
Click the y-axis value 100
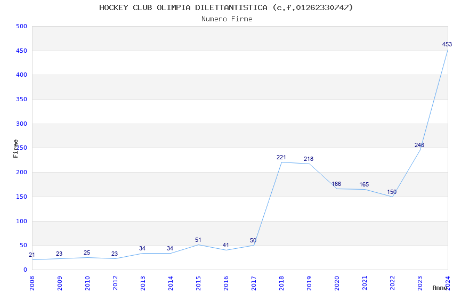point(22,222)
